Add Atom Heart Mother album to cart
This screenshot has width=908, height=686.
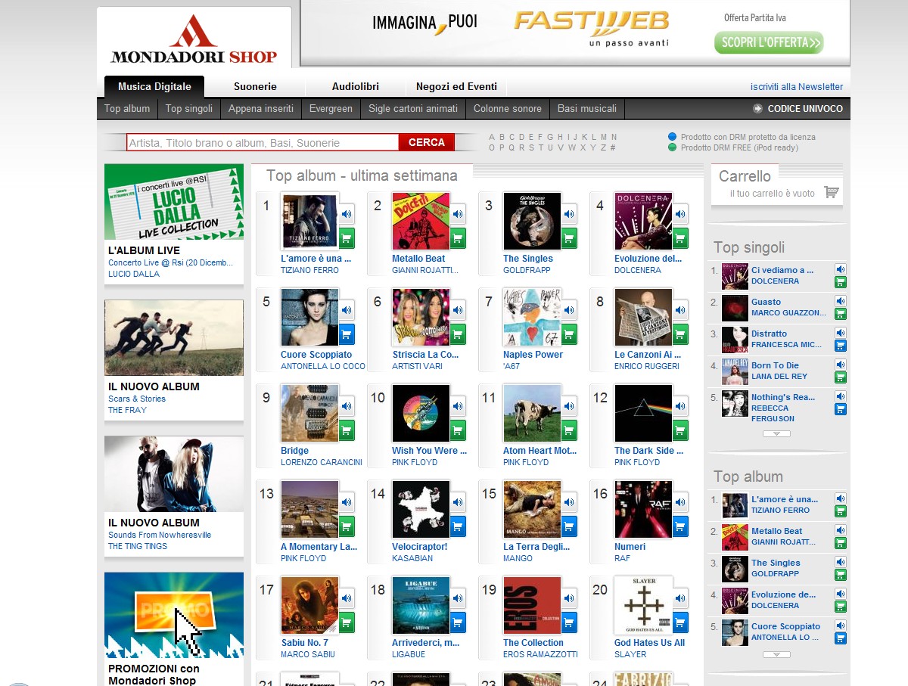(x=569, y=430)
